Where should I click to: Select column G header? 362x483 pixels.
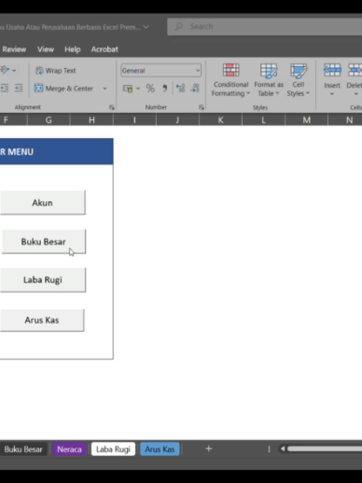click(49, 120)
